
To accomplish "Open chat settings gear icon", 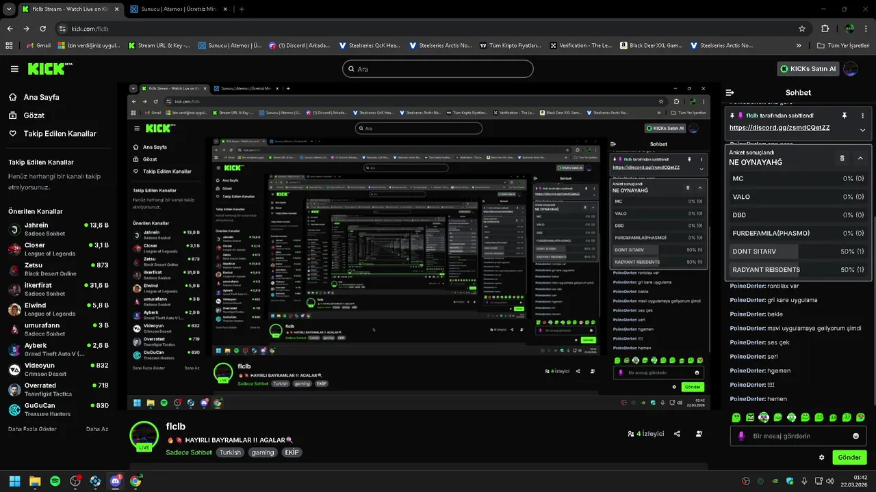I will pos(822,458).
